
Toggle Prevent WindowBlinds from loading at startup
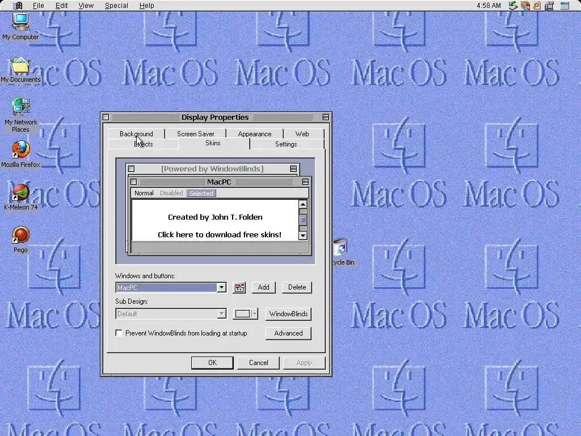[x=119, y=333]
